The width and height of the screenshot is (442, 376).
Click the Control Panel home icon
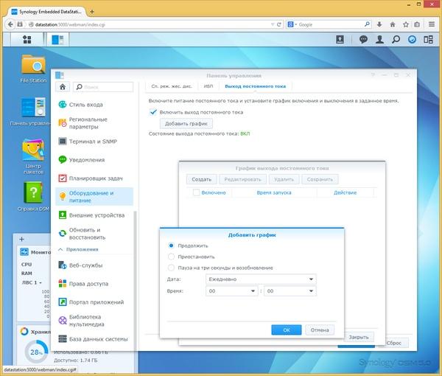63,87
